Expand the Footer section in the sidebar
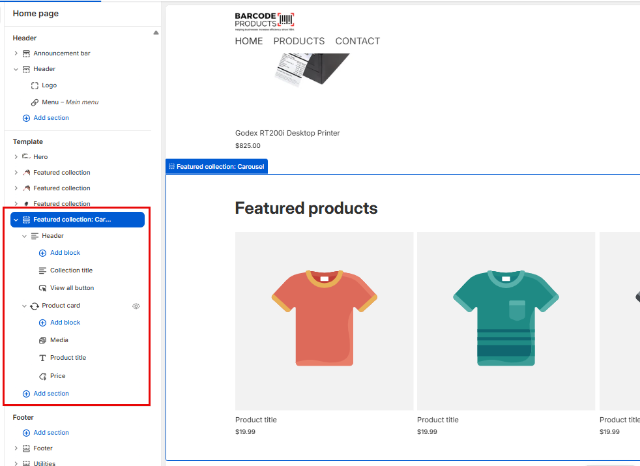This screenshot has height=466, width=640. click(16, 448)
